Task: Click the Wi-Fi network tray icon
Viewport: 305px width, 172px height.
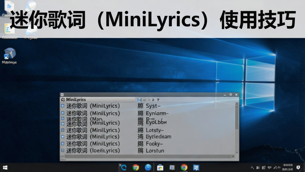Action: pyautogui.click(x=269, y=168)
